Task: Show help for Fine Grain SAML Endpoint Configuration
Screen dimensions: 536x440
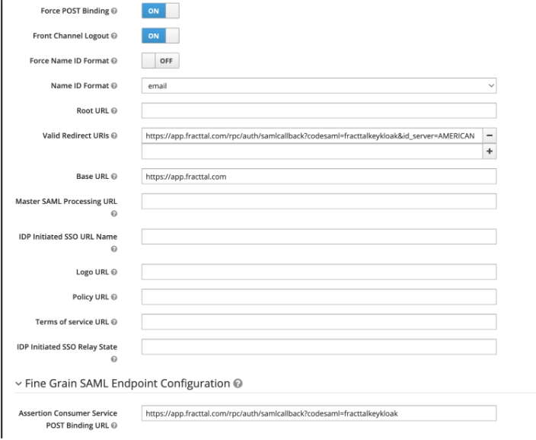Action: (238, 384)
